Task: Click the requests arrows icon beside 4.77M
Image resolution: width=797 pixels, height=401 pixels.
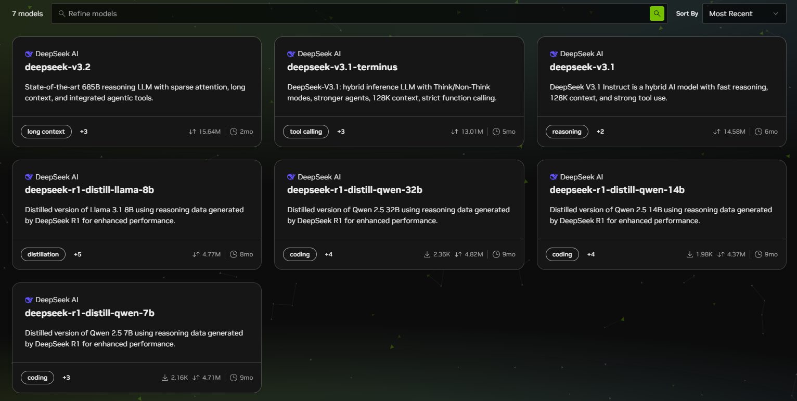Action: click(x=196, y=254)
